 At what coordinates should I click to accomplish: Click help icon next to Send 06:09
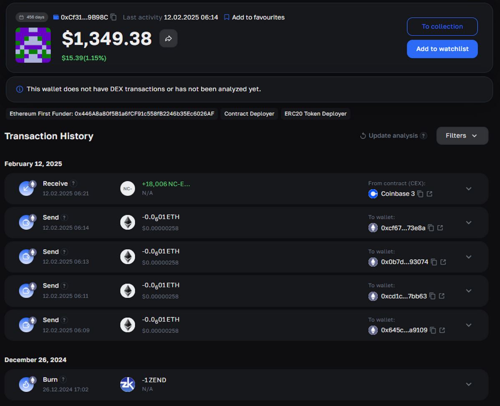64,320
